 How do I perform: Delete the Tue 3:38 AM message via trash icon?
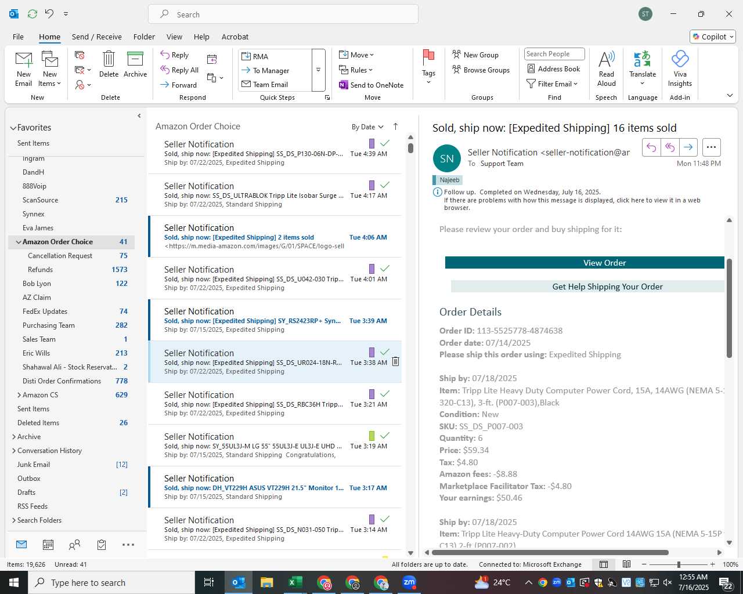[395, 361]
